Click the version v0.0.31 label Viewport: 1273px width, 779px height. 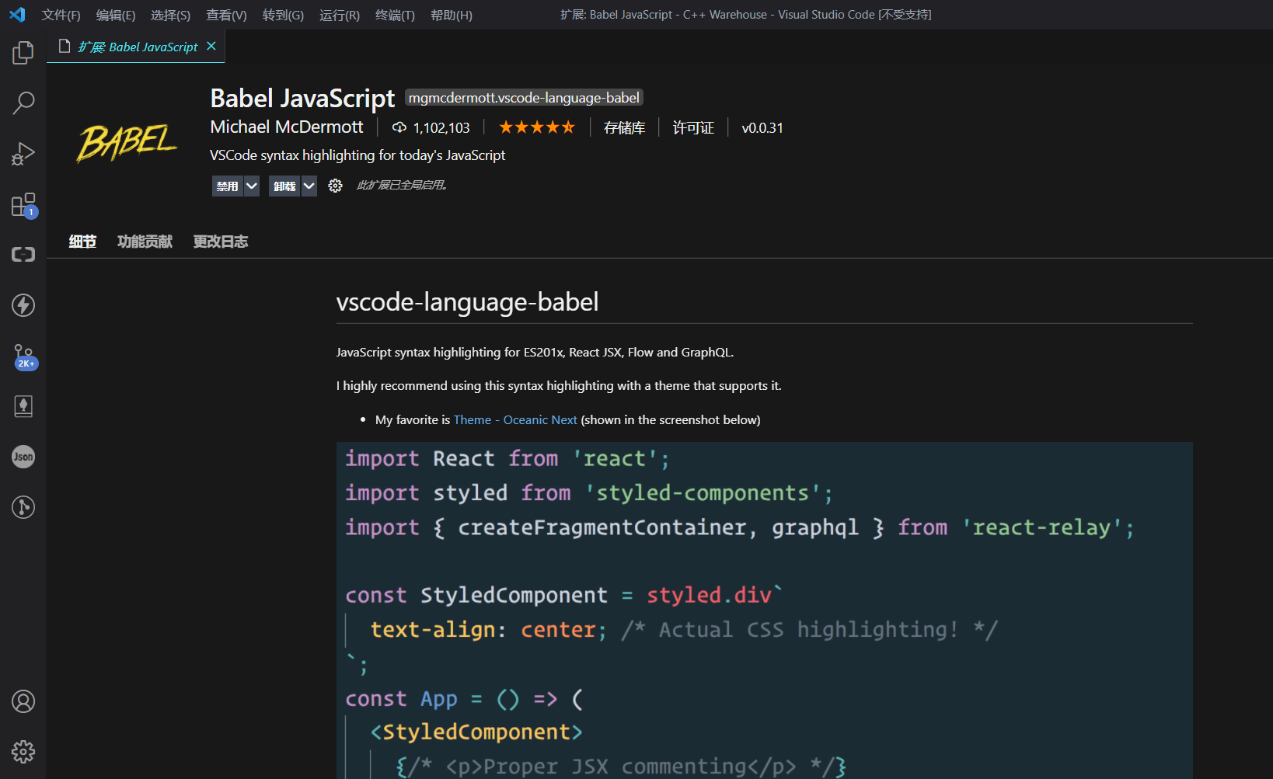pyautogui.click(x=762, y=127)
